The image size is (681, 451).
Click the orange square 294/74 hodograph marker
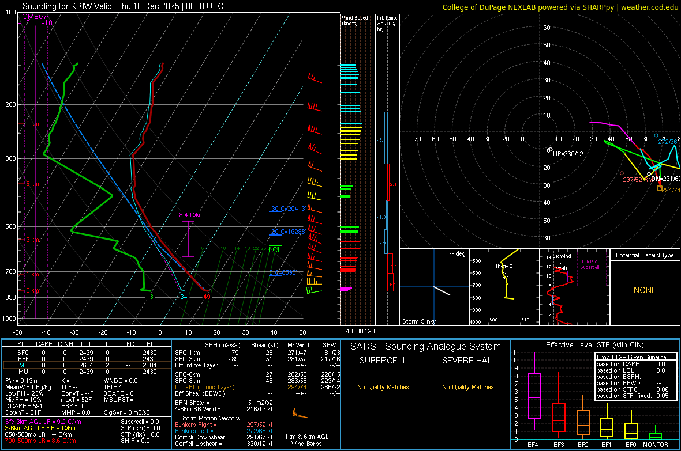660,189
